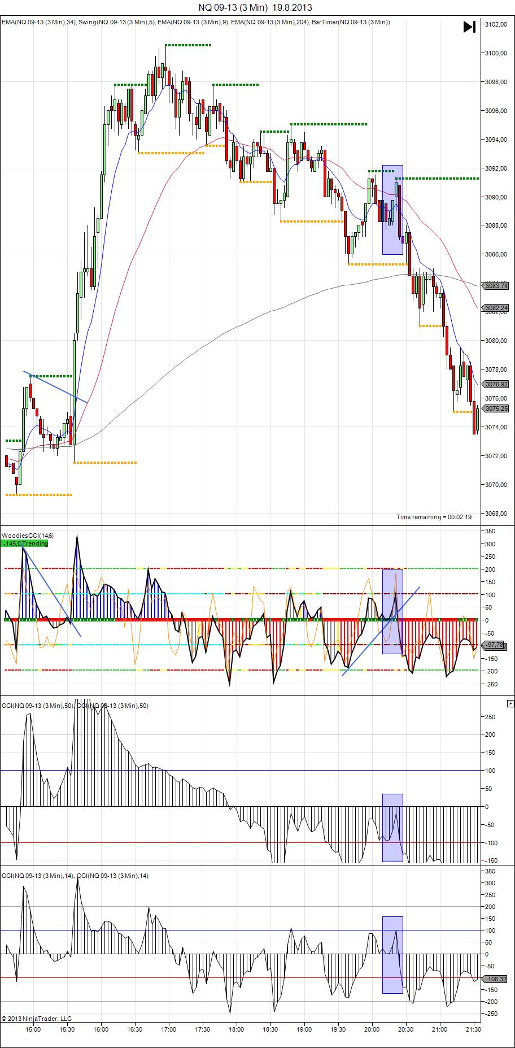The height and width of the screenshot is (1048, 515).
Task: Click the 3083,78 price marker
Action: (x=496, y=286)
